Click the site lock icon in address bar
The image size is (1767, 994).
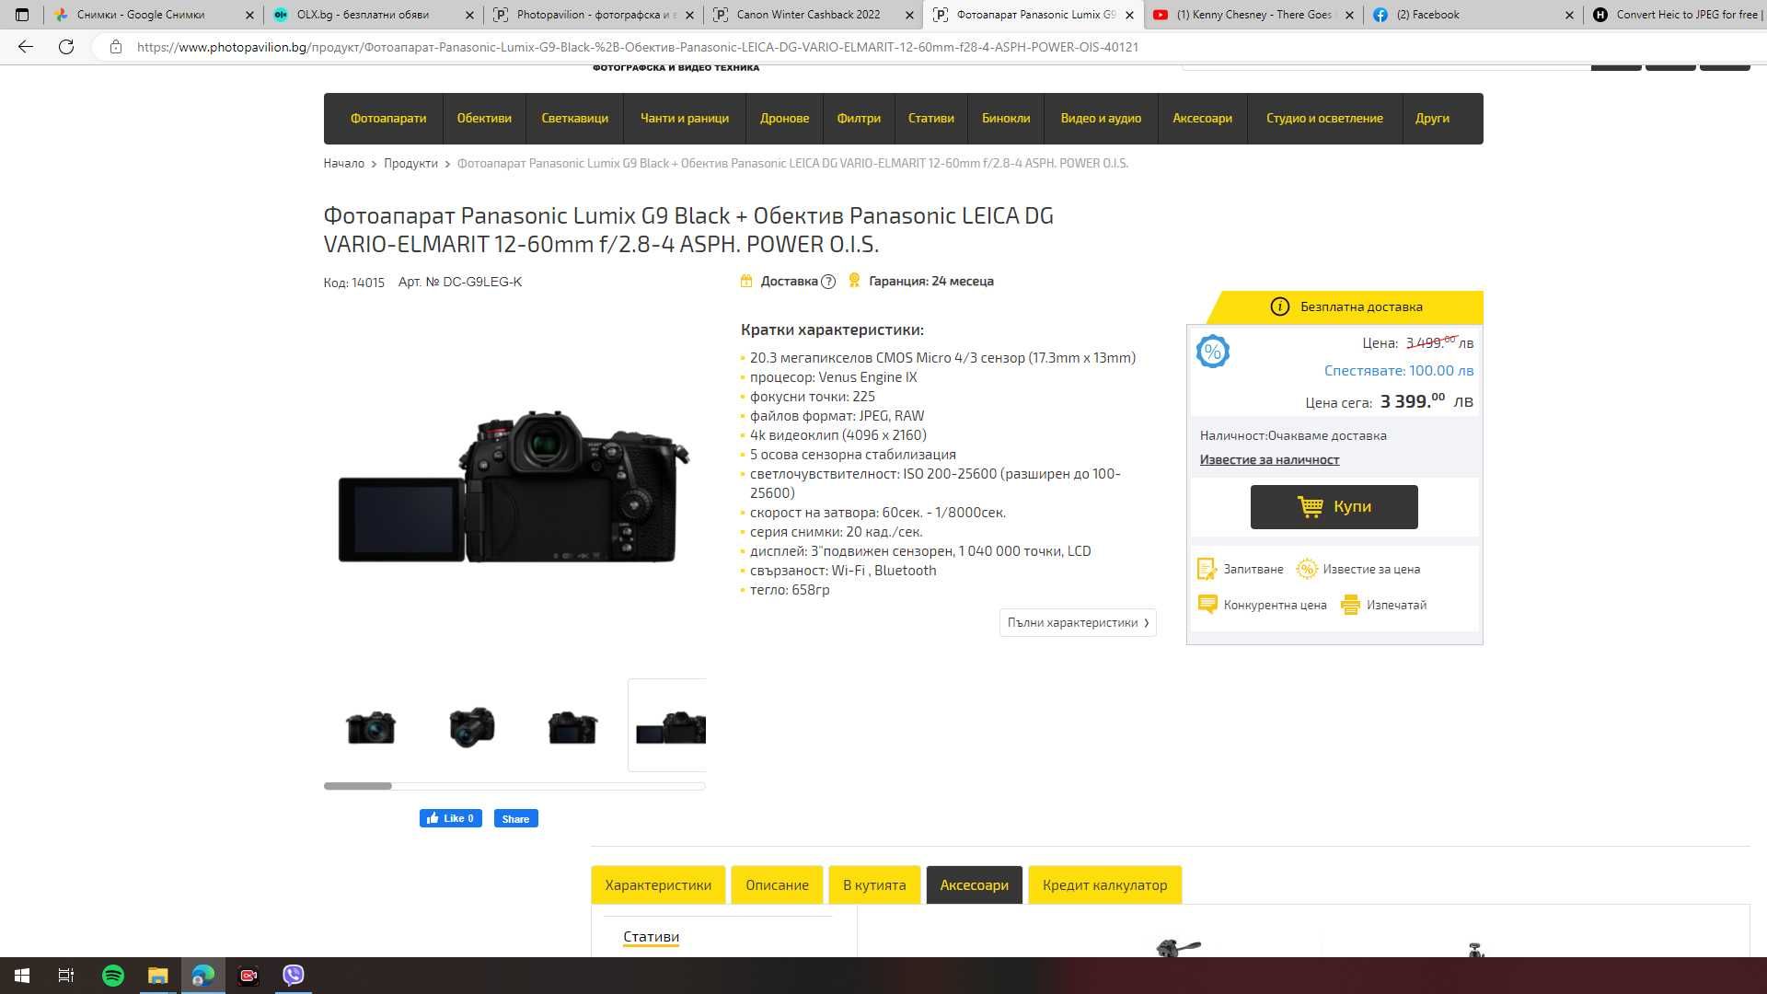[115, 47]
